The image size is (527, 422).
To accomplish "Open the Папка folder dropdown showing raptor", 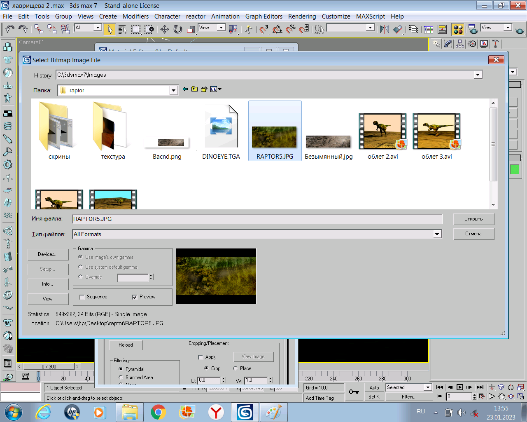I will pyautogui.click(x=173, y=90).
